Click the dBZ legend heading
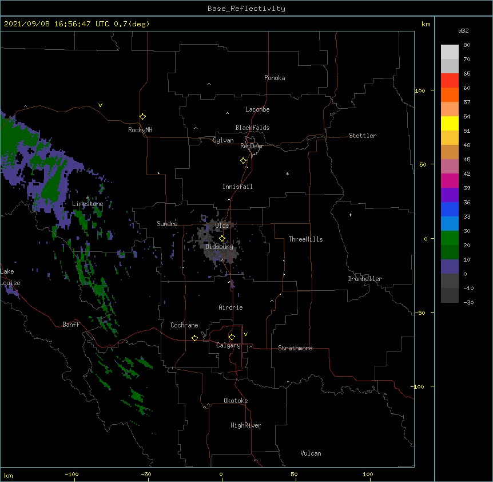 463,31
